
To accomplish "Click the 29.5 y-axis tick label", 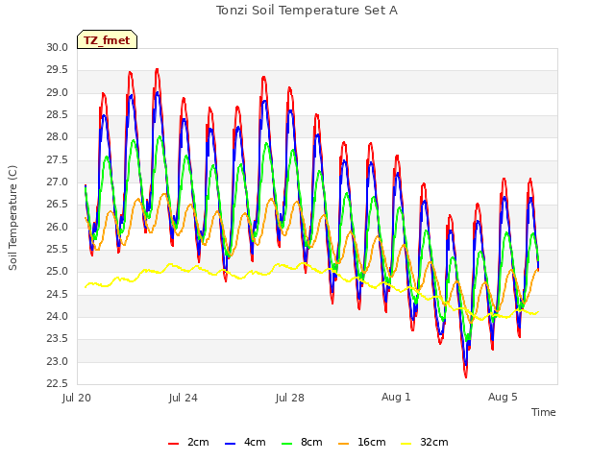I will (58, 70).
